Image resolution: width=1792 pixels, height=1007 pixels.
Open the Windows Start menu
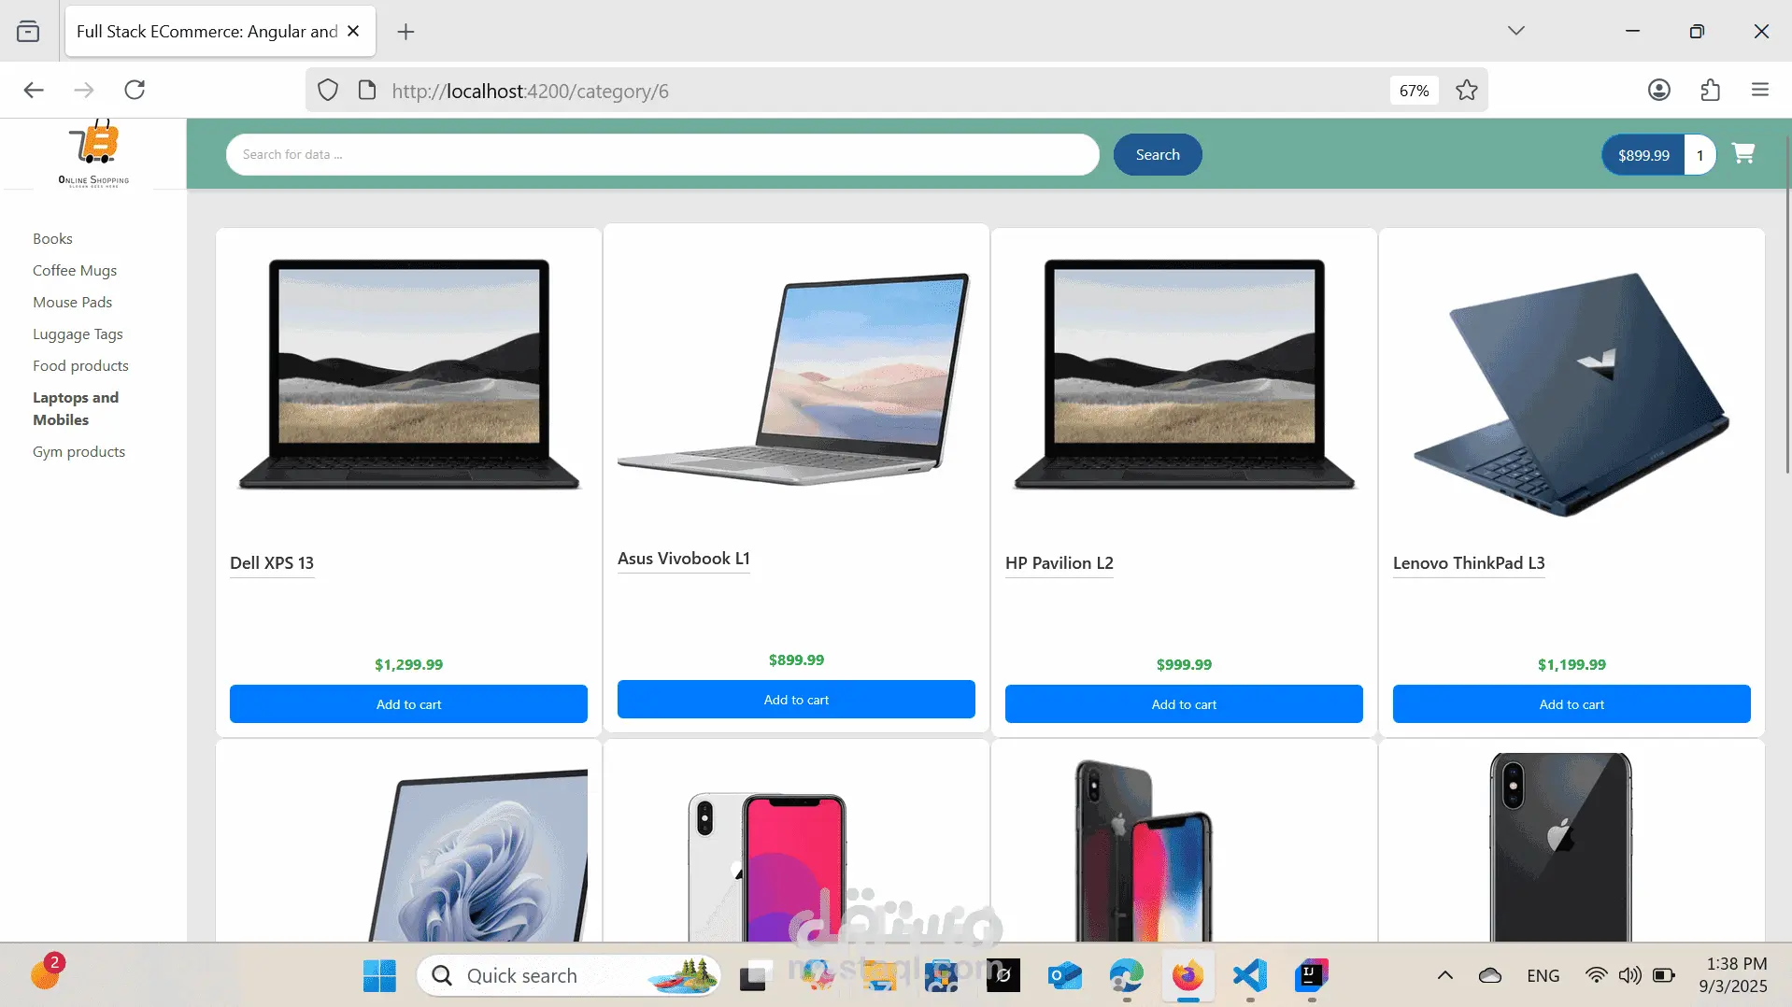tap(379, 976)
